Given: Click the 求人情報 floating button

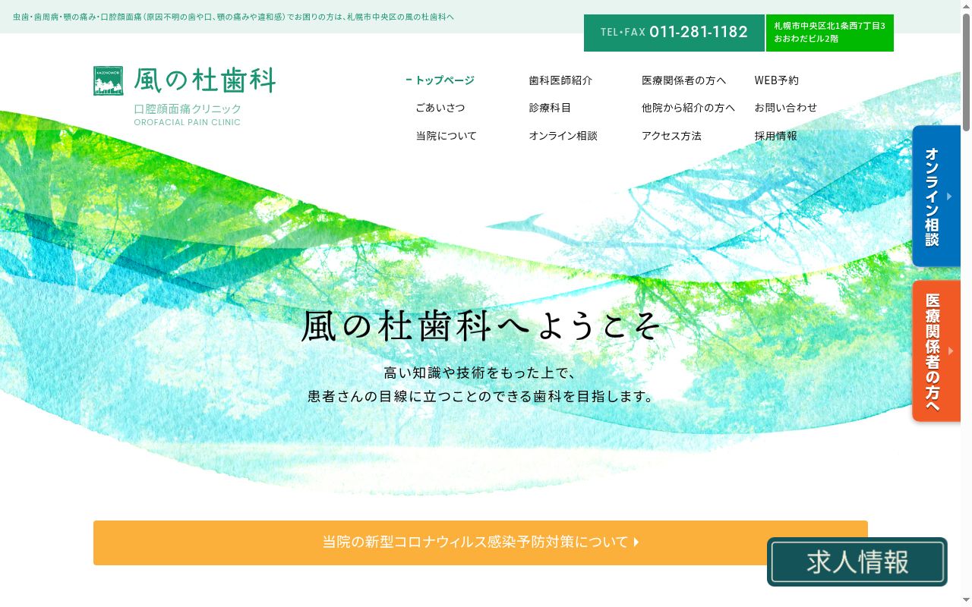Looking at the screenshot, I should pos(857,562).
